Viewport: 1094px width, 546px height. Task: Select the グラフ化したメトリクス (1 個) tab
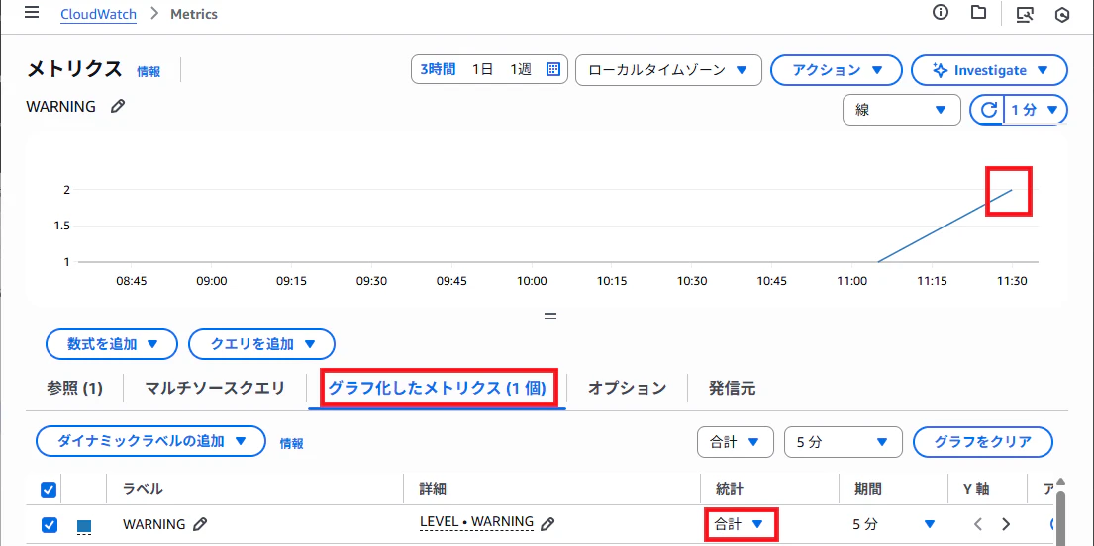point(437,389)
